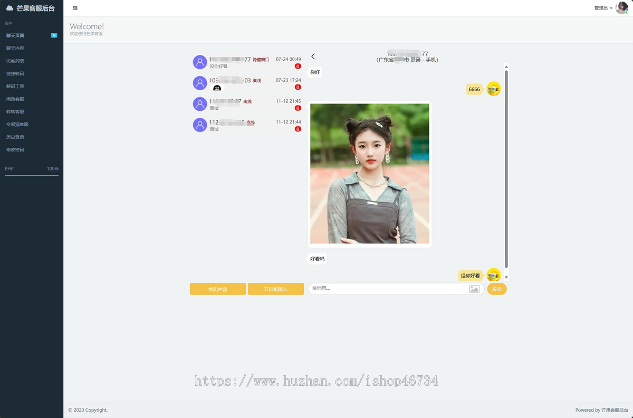This screenshot has height=418, width=633.
Task: Click the chat window vertical scrollbar
Action: coord(506,169)
